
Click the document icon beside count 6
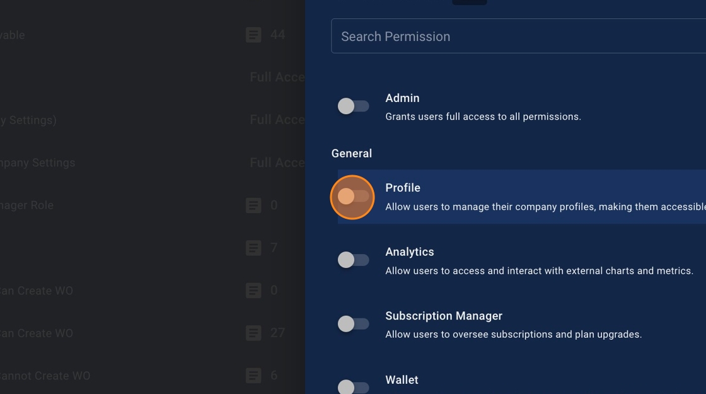pyautogui.click(x=253, y=376)
